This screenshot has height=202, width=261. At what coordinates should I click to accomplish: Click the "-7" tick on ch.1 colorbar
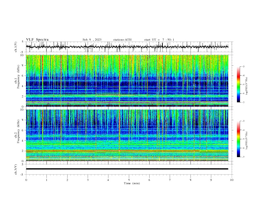click(x=243, y=102)
